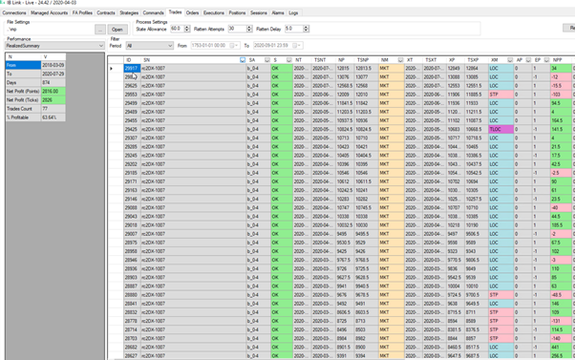Click Flatten Delay spinner arrows
575x360 pixels.
point(307,29)
